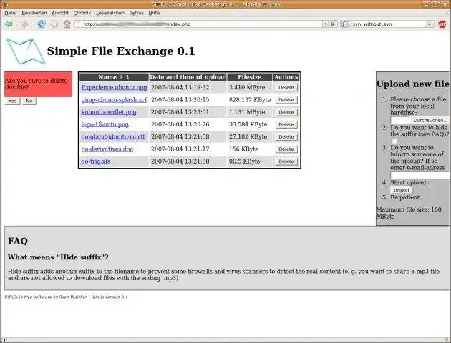Image resolution: width=451 pixels, height=343 pixels.
Task: Click the 828.137 KByte filesize cell
Action: 250,99
